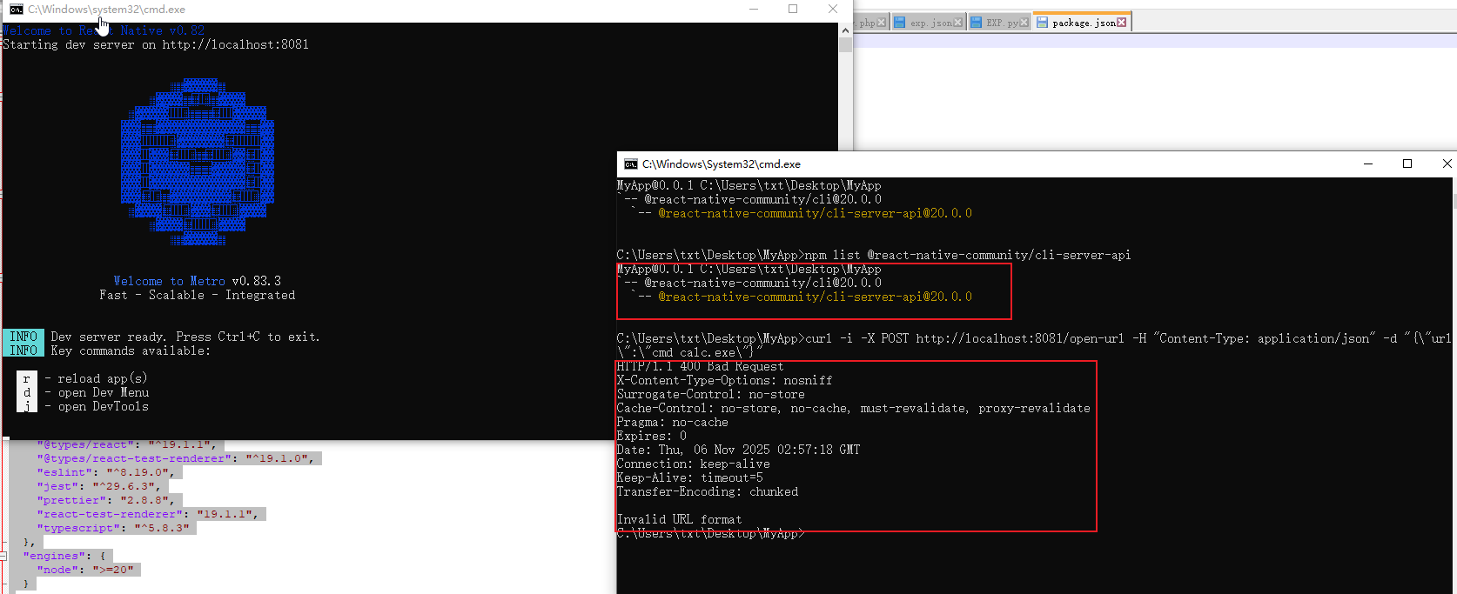Switch to the EXP.py editor tab
This screenshot has width=1457, height=594.
tap(999, 23)
